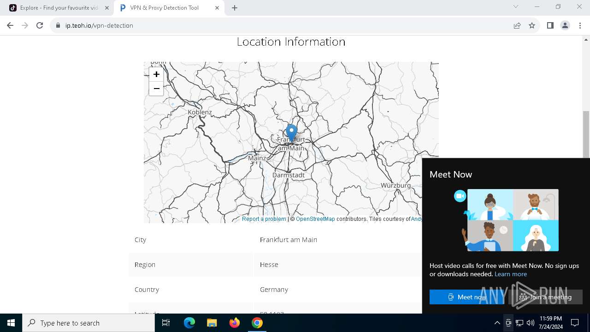The height and width of the screenshot is (332, 590).
Task: Open the Chrome profile avatar
Action: [565, 25]
